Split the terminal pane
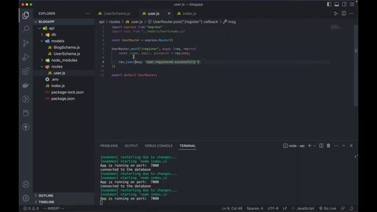The width and height of the screenshot is (377, 212). click(321, 145)
